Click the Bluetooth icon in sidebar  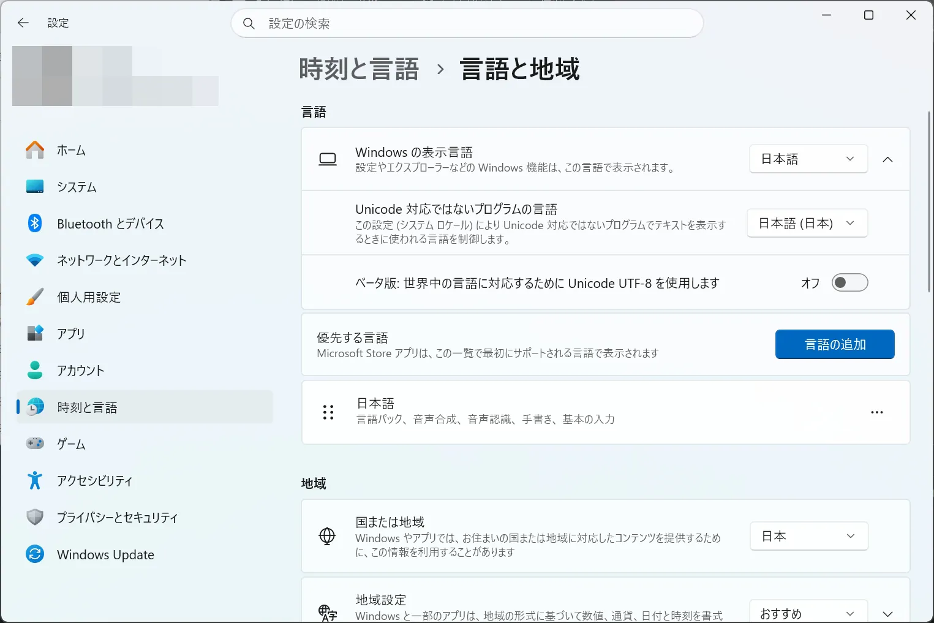click(35, 224)
